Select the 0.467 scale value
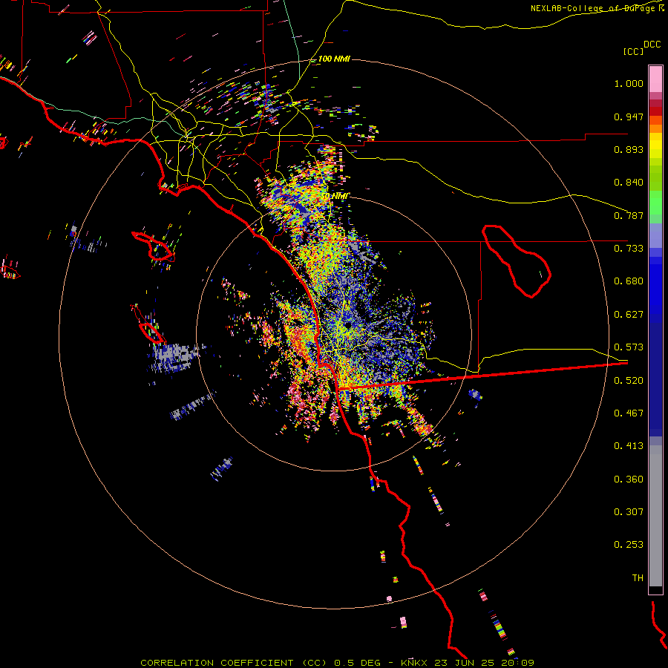This screenshot has width=668, height=668. tap(629, 413)
